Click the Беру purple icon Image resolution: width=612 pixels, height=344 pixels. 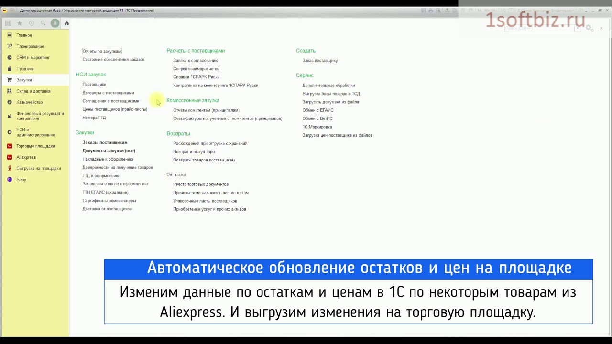10,180
